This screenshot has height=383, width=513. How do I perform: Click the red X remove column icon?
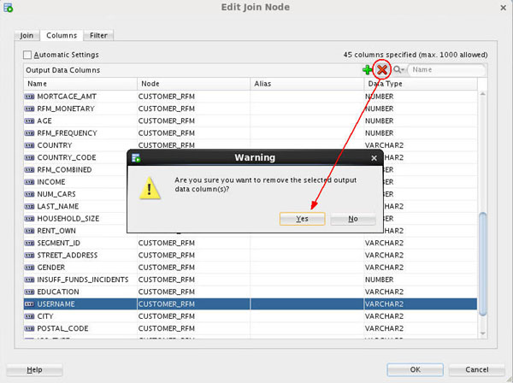point(382,69)
